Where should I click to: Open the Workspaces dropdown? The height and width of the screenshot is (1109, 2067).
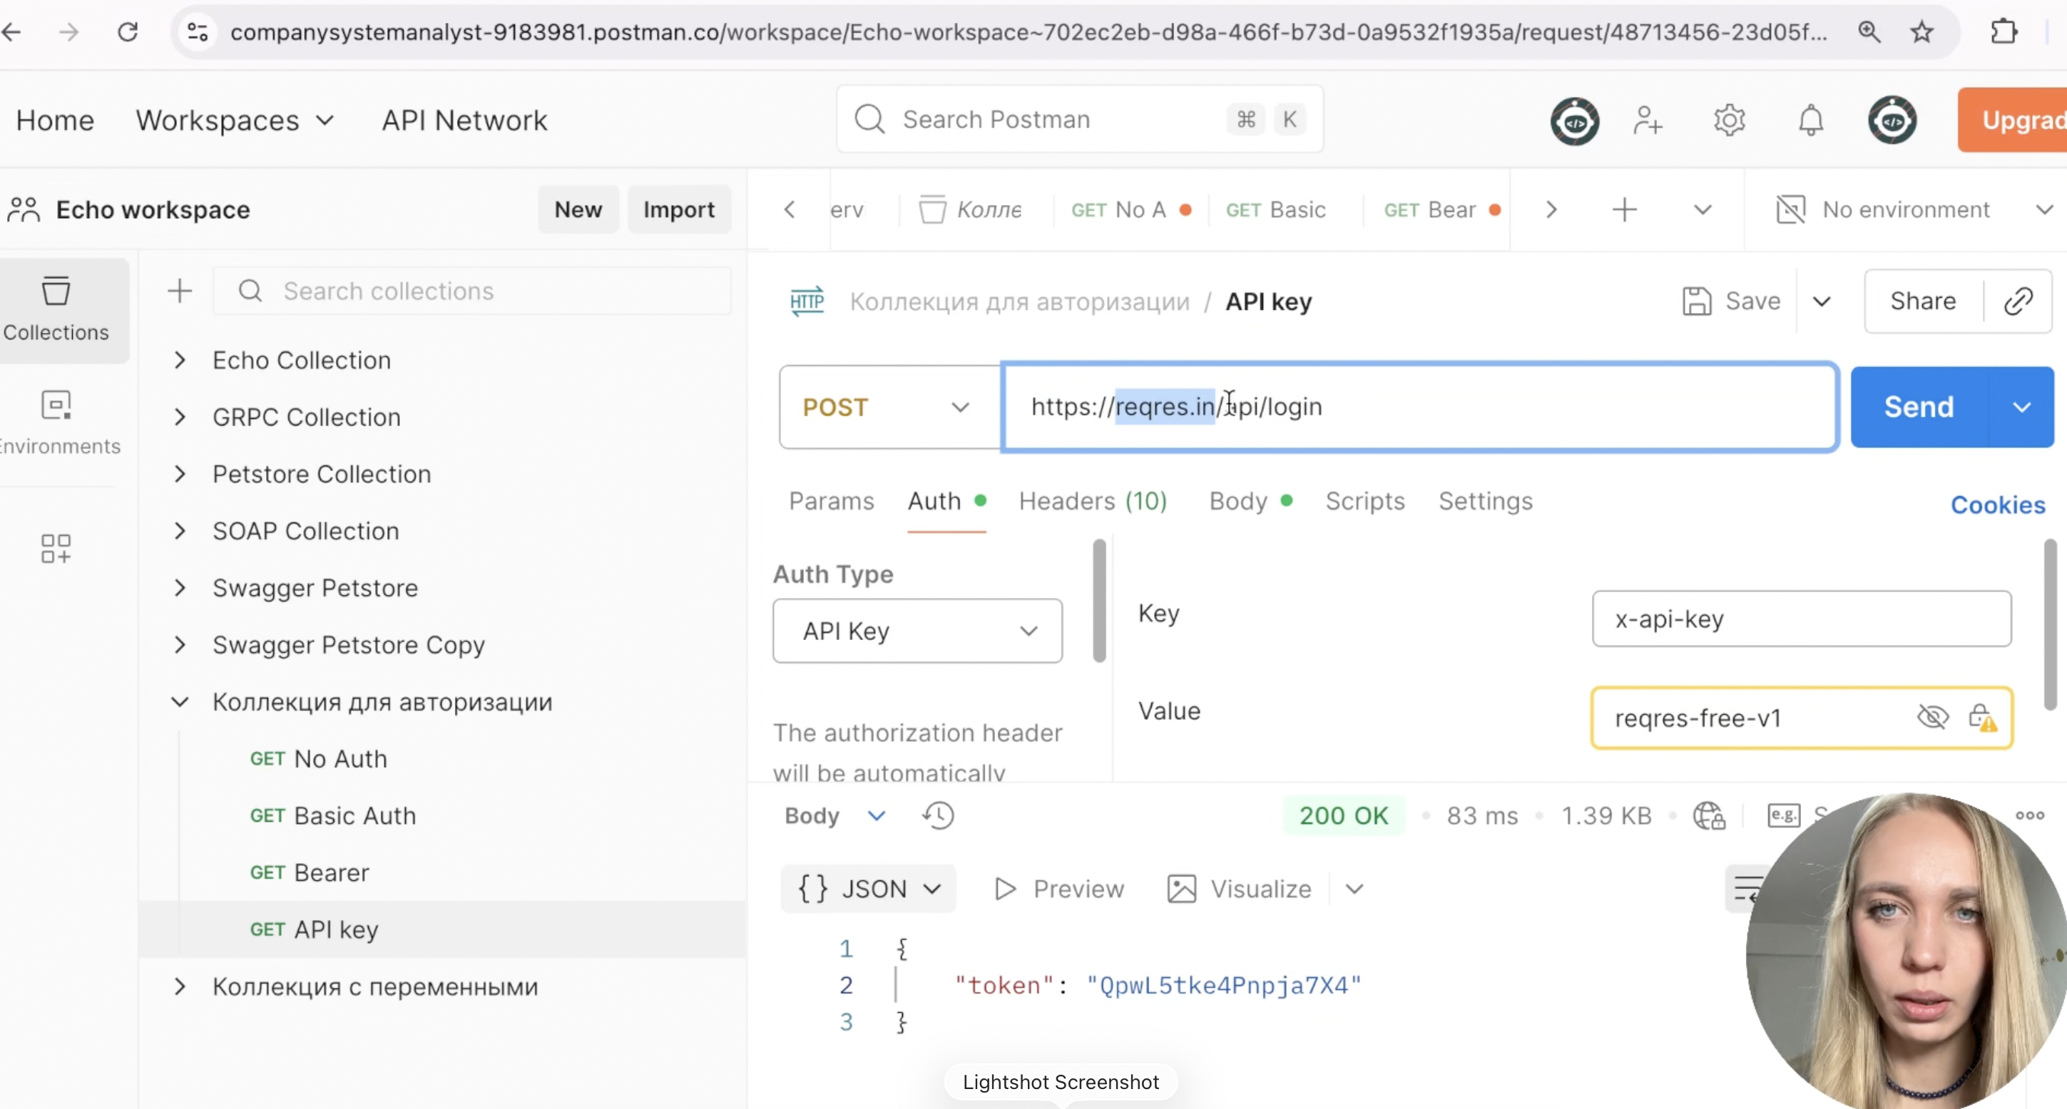click(x=234, y=120)
